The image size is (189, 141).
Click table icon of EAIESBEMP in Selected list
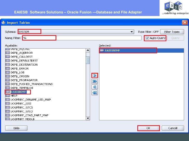pyautogui.click(x=102, y=50)
